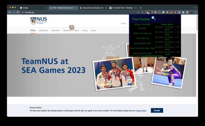Select www.straitstimes.com in Sites Visited
The height and width of the screenshot is (126, 205).
click(x=142, y=48)
